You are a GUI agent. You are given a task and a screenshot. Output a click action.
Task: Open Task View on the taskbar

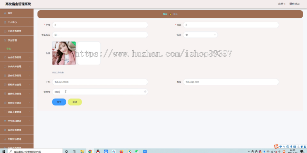[x=74, y=151]
